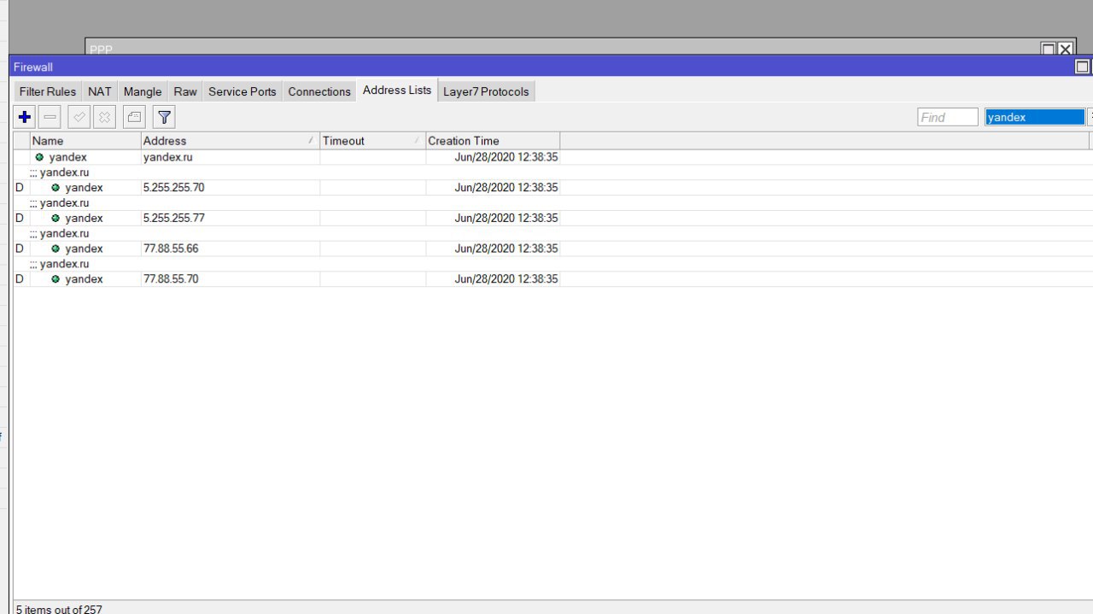Screen dimensions: 1093x614
Task: Select row with address 77.88.55.66
Action: coord(552,249)
